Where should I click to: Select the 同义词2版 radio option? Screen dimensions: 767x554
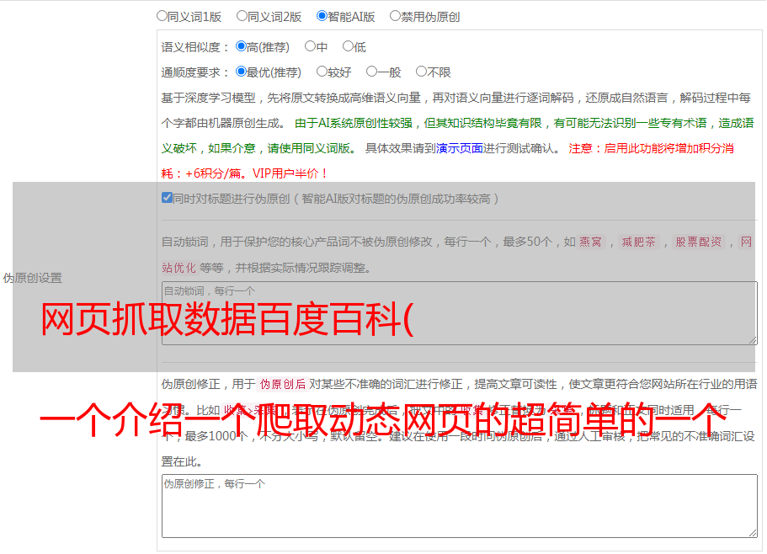242,16
